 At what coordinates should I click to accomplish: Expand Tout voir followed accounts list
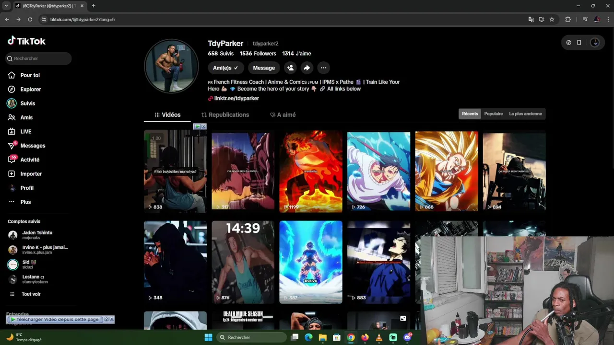[x=31, y=294]
